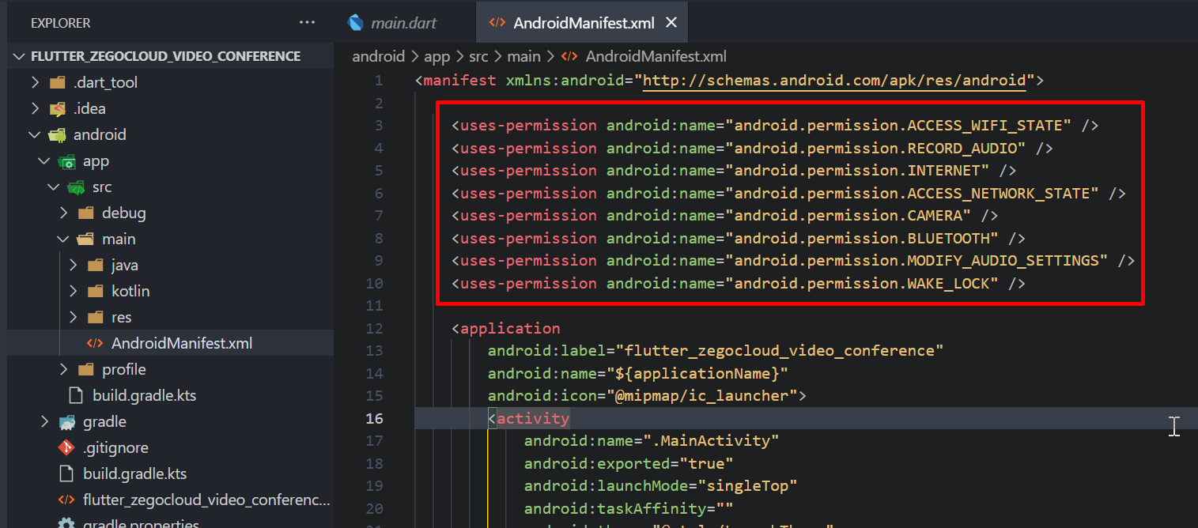1198x528 pixels.
Task: Expand the profile folder chevron
Action: coord(63,369)
